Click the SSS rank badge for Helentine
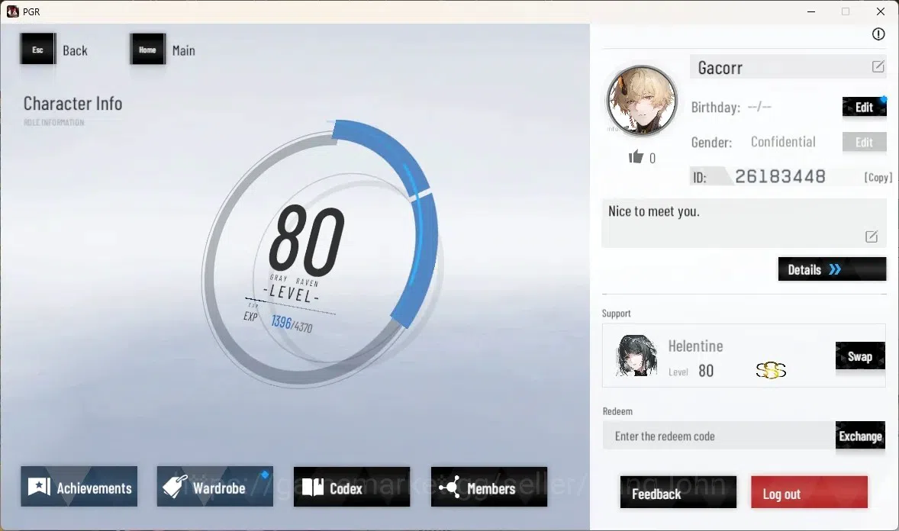This screenshot has width=899, height=531. (x=771, y=371)
